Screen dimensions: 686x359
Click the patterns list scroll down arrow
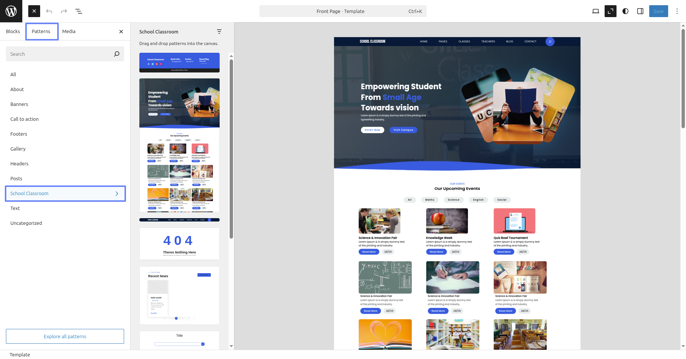tap(231, 346)
